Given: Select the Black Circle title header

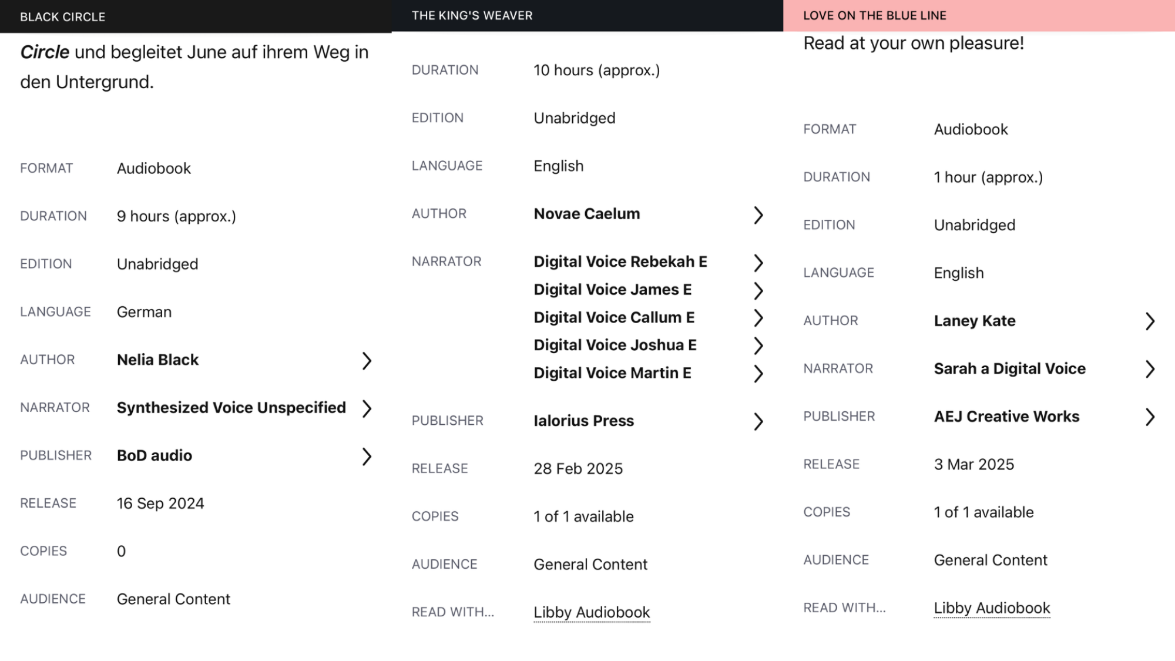Looking at the screenshot, I should (x=63, y=17).
